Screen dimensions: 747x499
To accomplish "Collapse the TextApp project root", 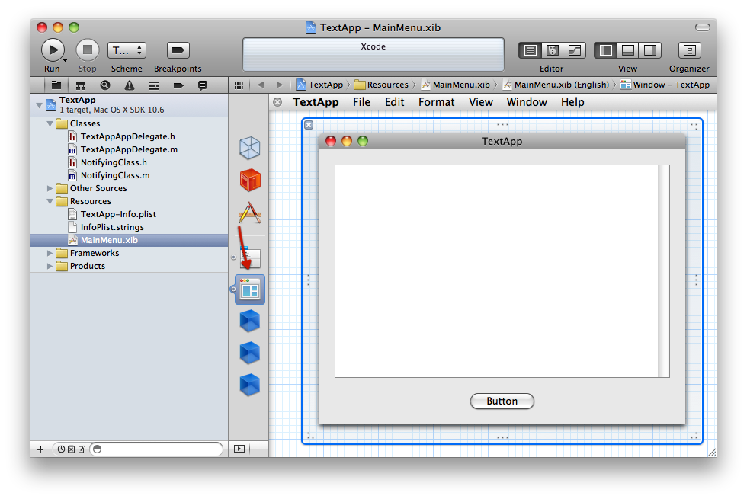I will pos(39,105).
